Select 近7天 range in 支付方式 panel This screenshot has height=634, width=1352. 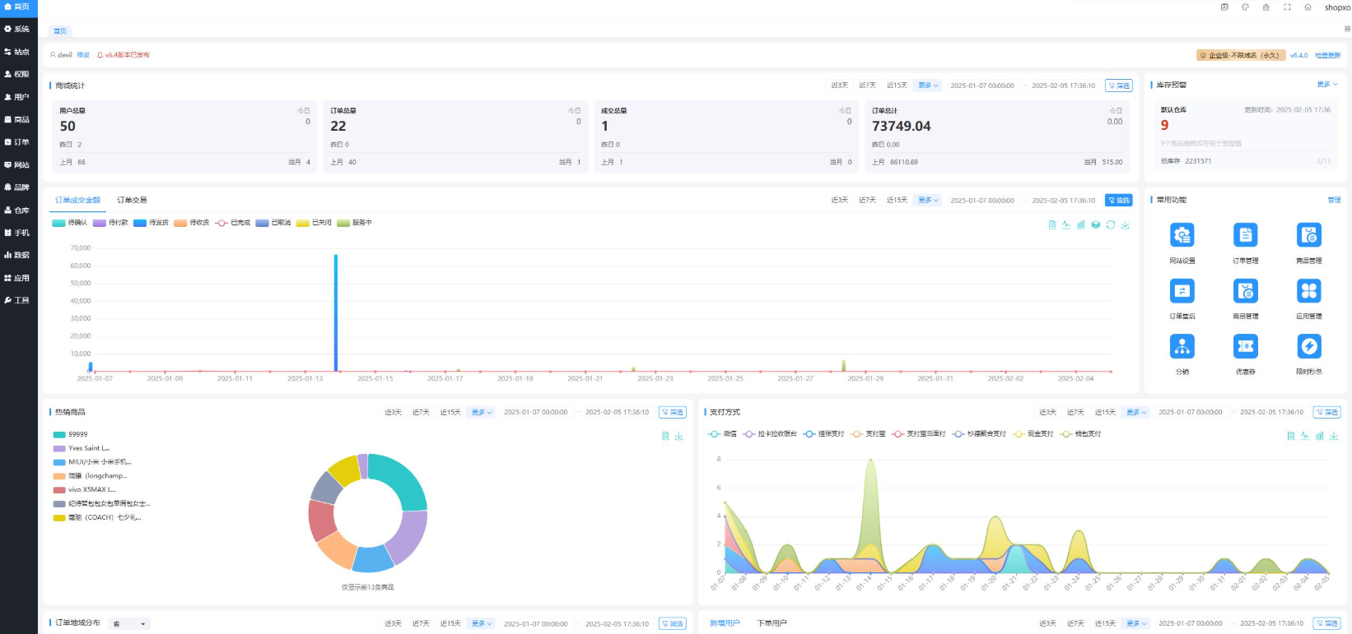[x=1075, y=412]
